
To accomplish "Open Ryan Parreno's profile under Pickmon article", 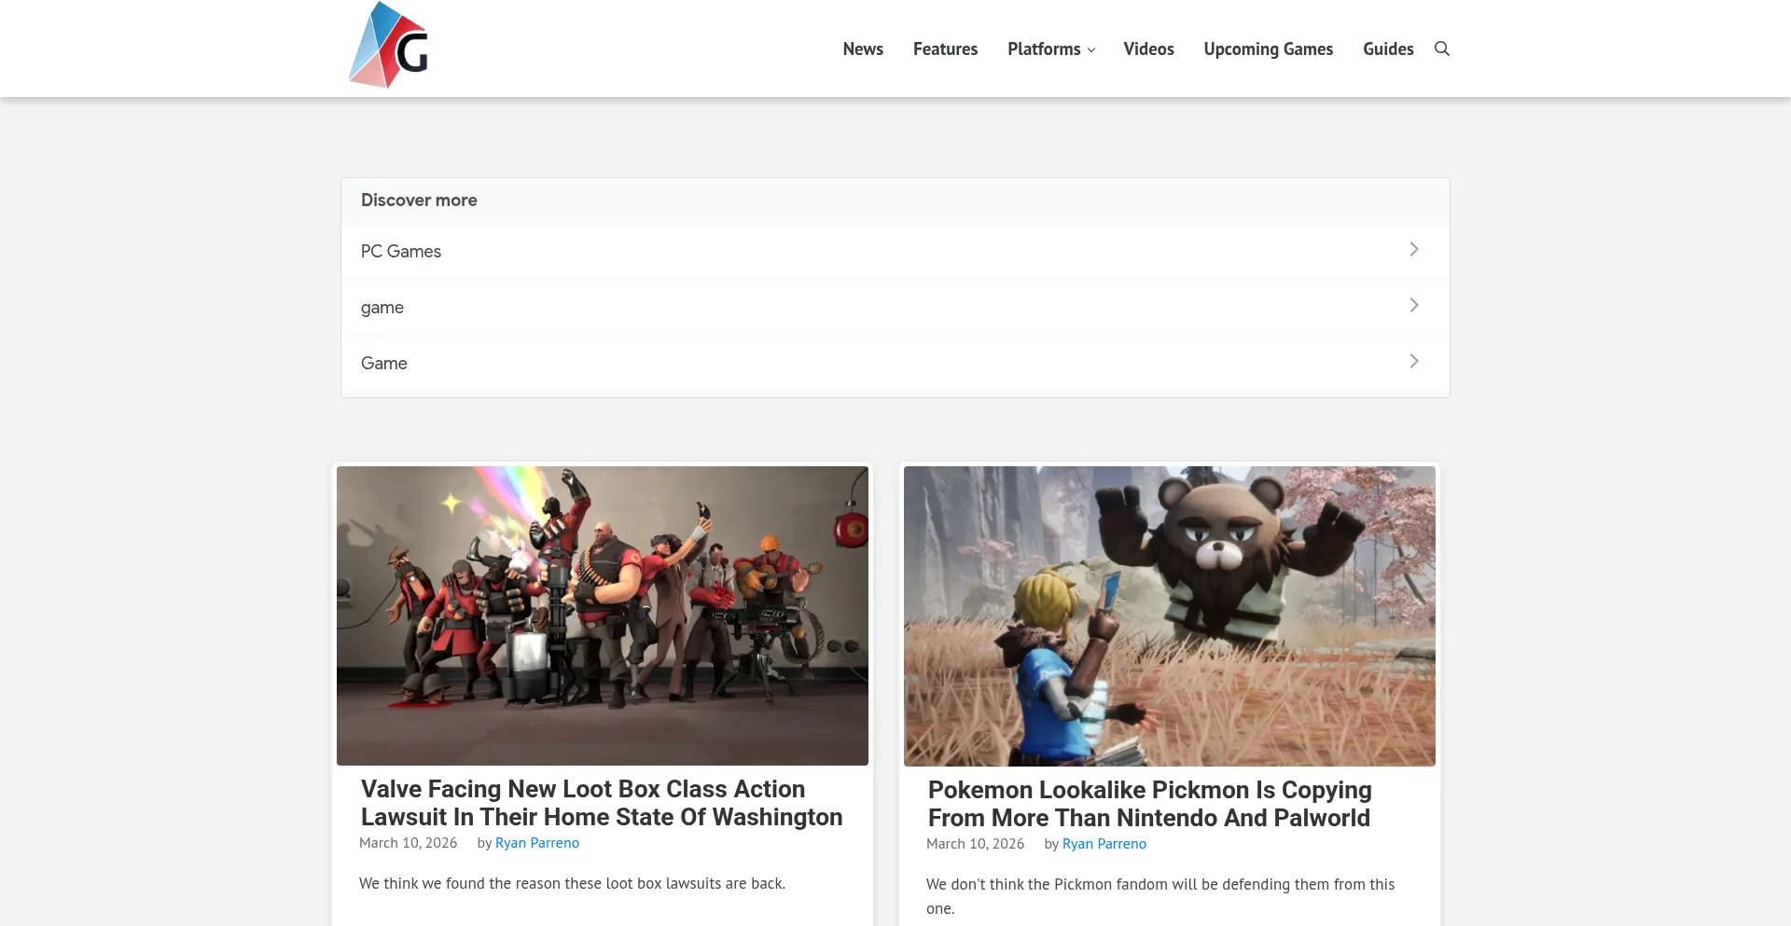I will click(x=1104, y=844).
